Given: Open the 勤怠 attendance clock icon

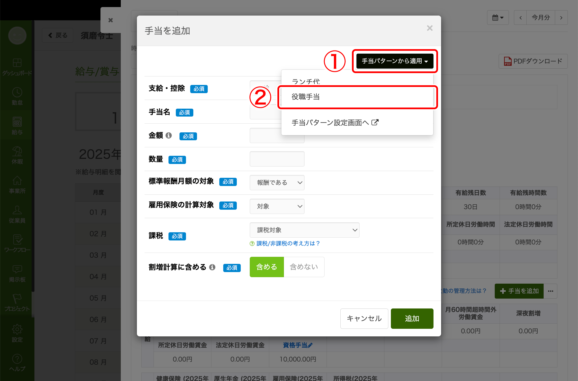Looking at the screenshot, I should click(17, 92).
